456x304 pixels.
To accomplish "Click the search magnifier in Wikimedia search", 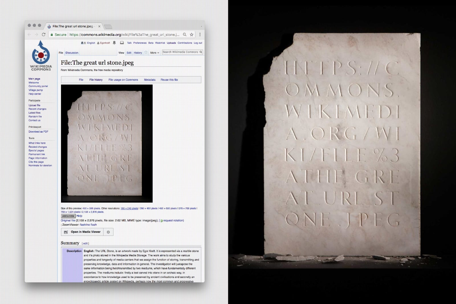I will 201,52.
